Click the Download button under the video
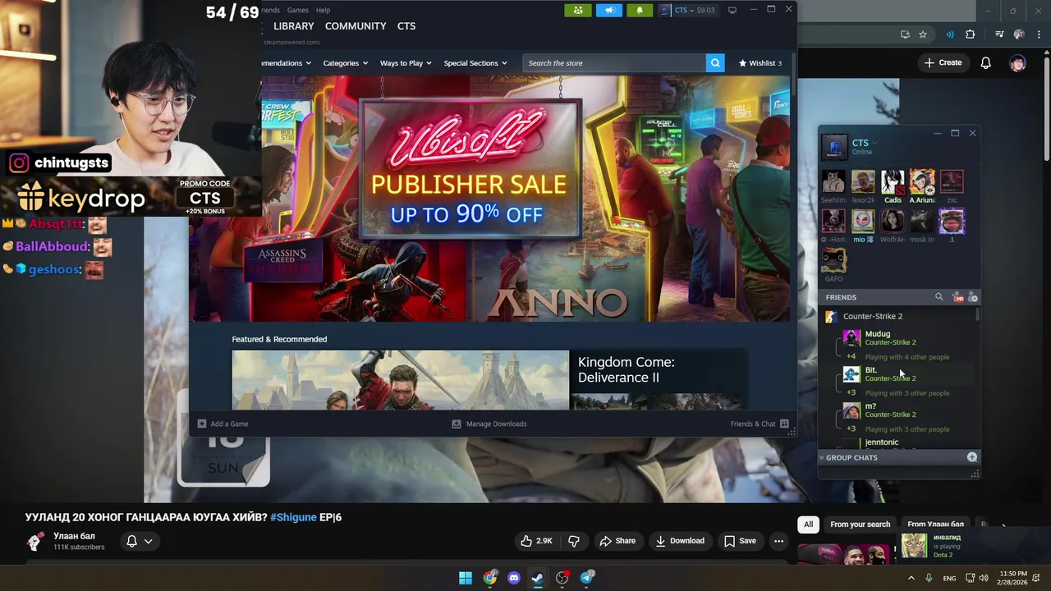The width and height of the screenshot is (1051, 591). pos(680,541)
